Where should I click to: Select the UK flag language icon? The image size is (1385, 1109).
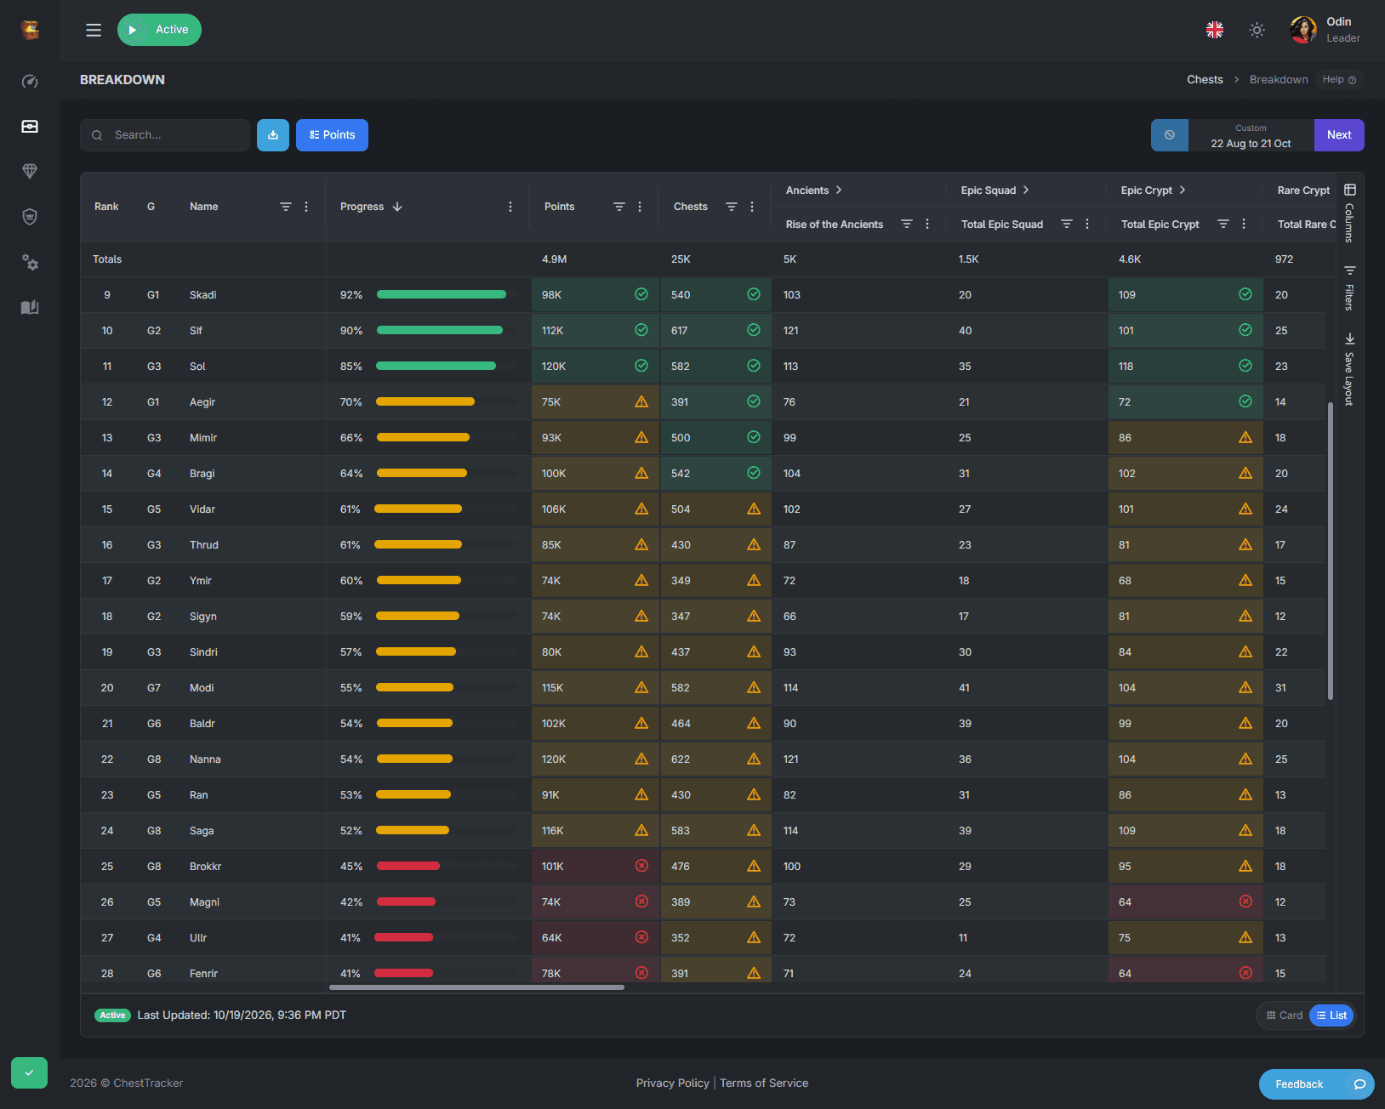pyautogui.click(x=1215, y=30)
